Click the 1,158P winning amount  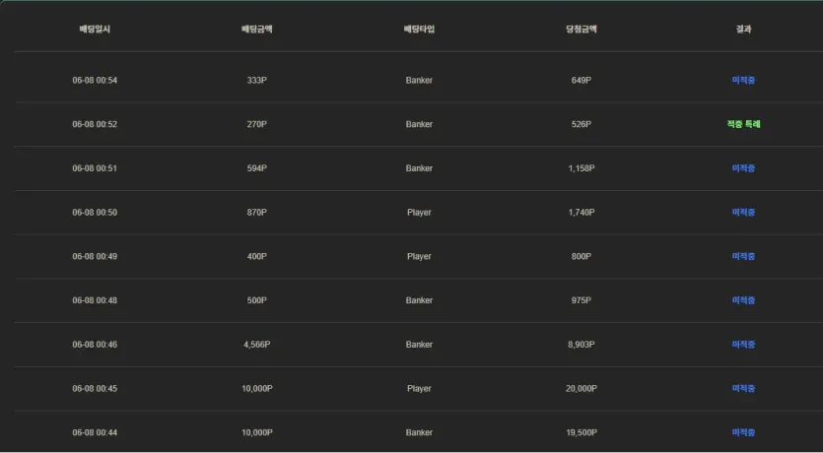tap(582, 168)
